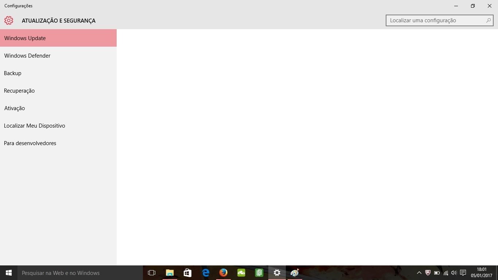Check the battery status icon
The image size is (498, 280).
pos(437,273)
